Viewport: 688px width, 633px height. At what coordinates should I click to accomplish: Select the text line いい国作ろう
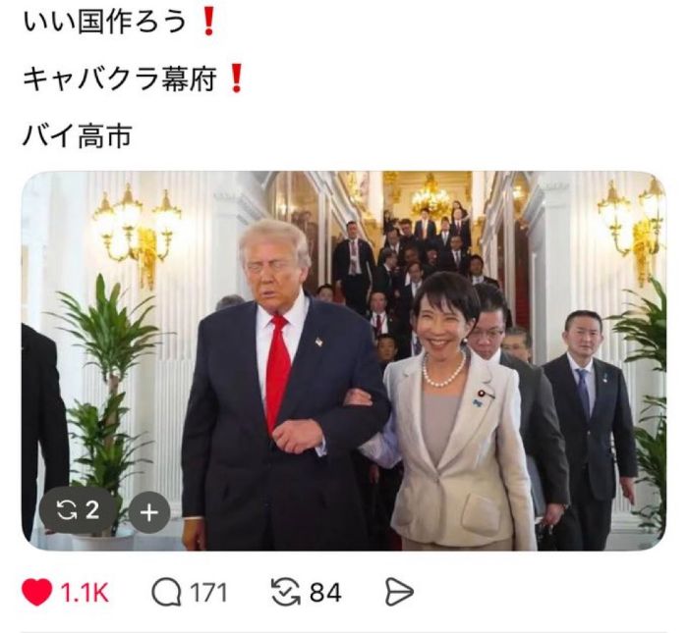click(104, 23)
